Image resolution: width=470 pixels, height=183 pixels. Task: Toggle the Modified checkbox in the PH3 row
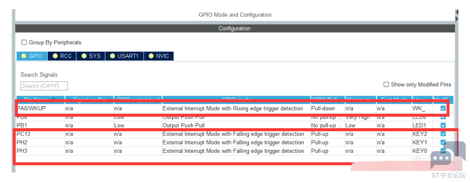pos(443,151)
